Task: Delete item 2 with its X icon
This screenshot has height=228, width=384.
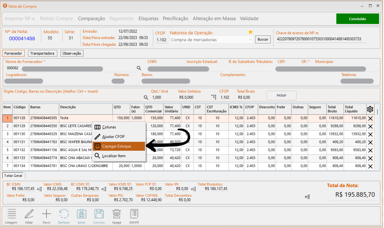Action: (x=370, y=126)
